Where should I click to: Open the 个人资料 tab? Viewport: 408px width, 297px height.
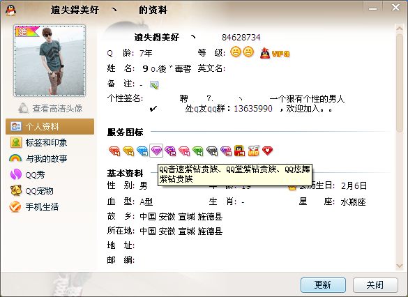(x=50, y=126)
